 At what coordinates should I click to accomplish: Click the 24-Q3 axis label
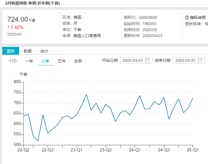pyautogui.click(x=164, y=150)
